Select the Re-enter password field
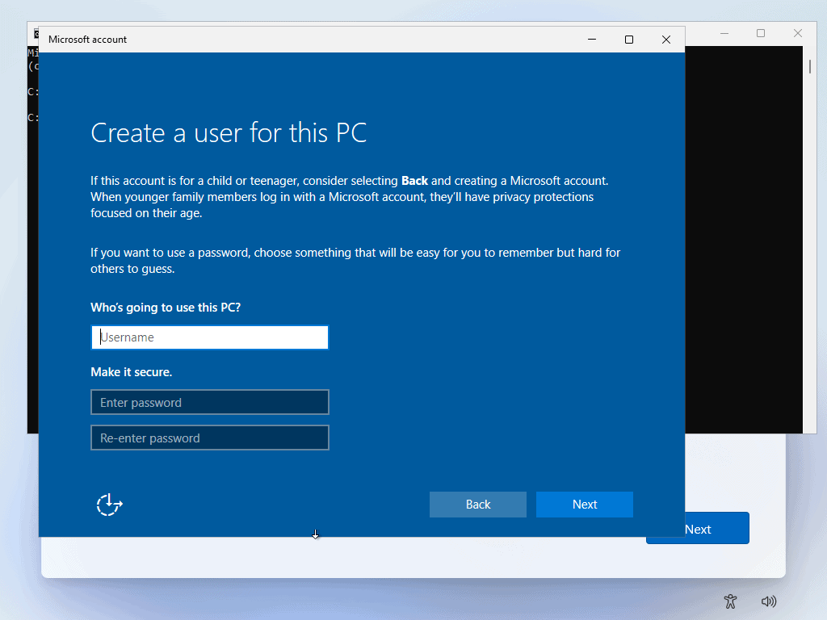This screenshot has width=827, height=620. point(210,438)
